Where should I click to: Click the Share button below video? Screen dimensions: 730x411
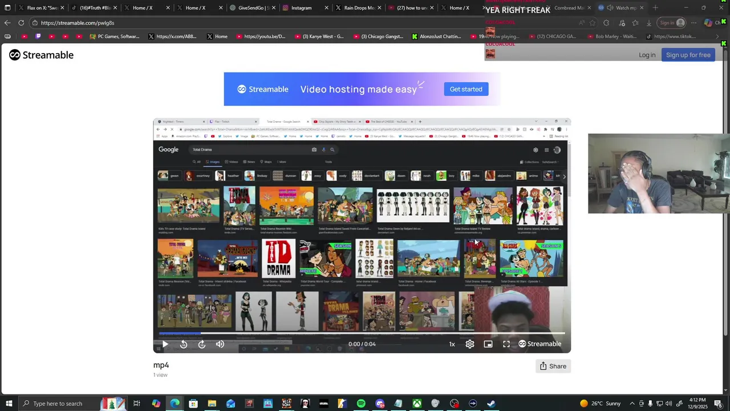click(553, 366)
